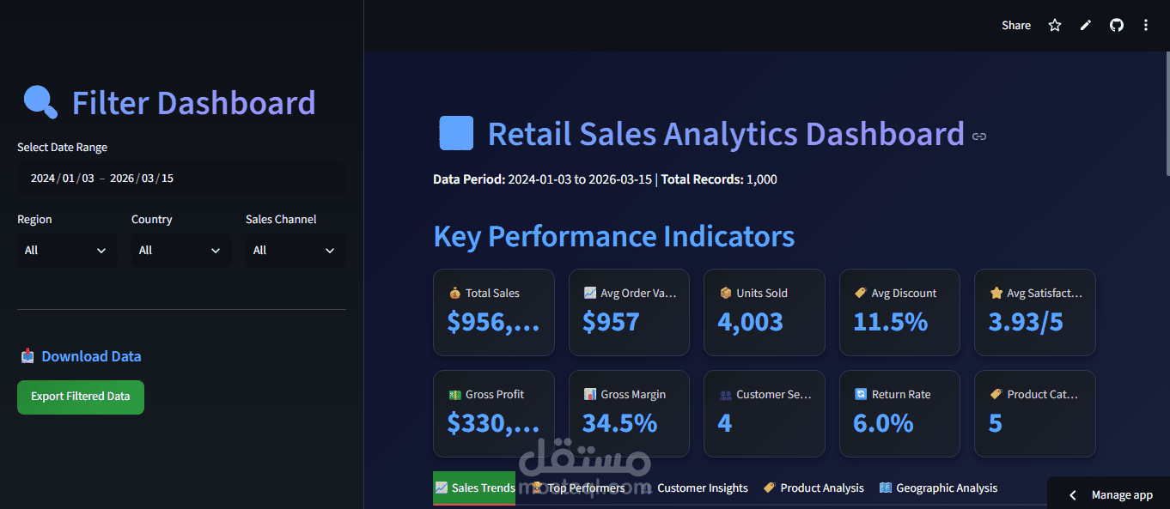Click the bar chart icon on Gross Margin
The height and width of the screenshot is (509, 1170).
pyautogui.click(x=589, y=394)
